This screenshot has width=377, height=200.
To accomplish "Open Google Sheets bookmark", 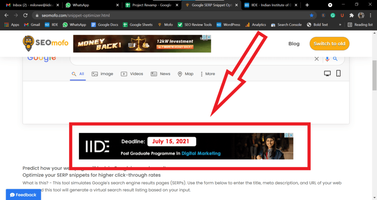I will coord(138,25).
